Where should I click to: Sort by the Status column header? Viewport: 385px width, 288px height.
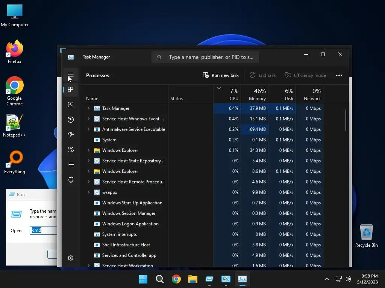click(x=191, y=94)
